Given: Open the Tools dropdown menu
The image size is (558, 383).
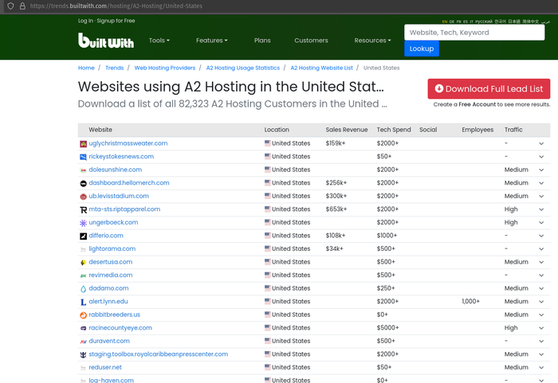Looking at the screenshot, I should click(x=159, y=41).
